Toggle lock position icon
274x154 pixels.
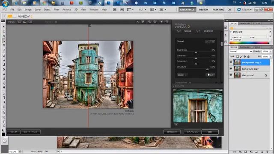[x=245, y=56]
